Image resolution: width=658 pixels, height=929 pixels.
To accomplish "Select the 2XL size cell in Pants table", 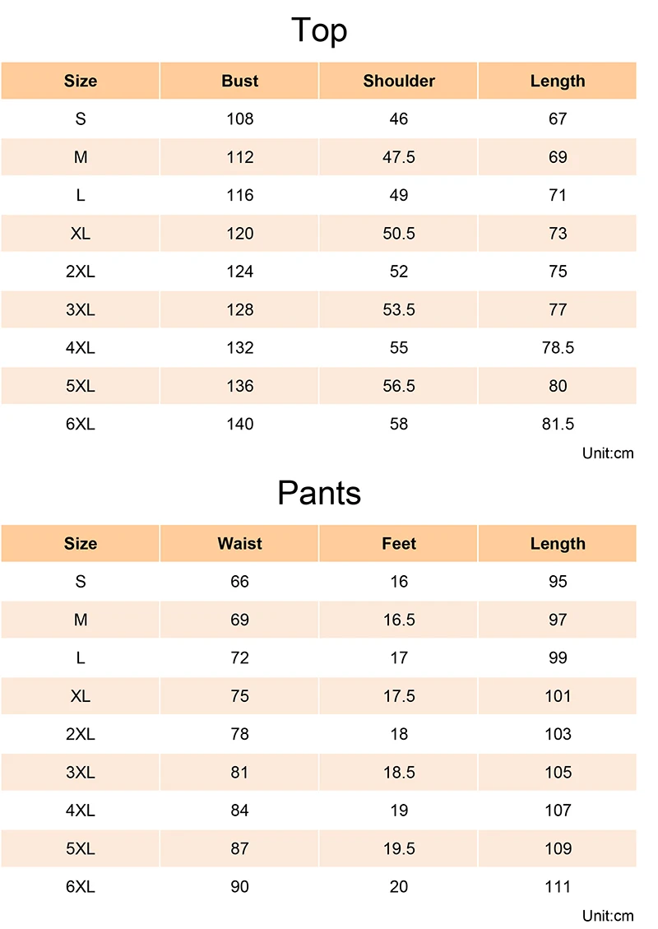I will (x=81, y=734).
